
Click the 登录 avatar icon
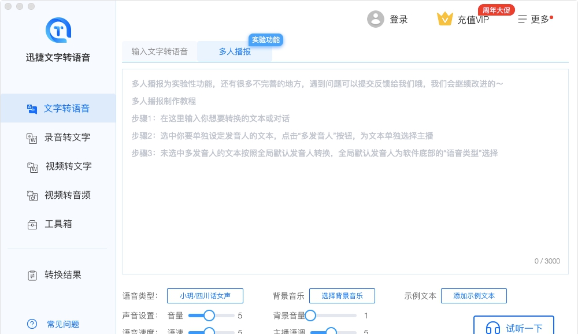pyautogui.click(x=376, y=18)
